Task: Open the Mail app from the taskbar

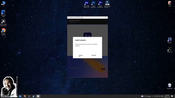Action: point(20,96)
